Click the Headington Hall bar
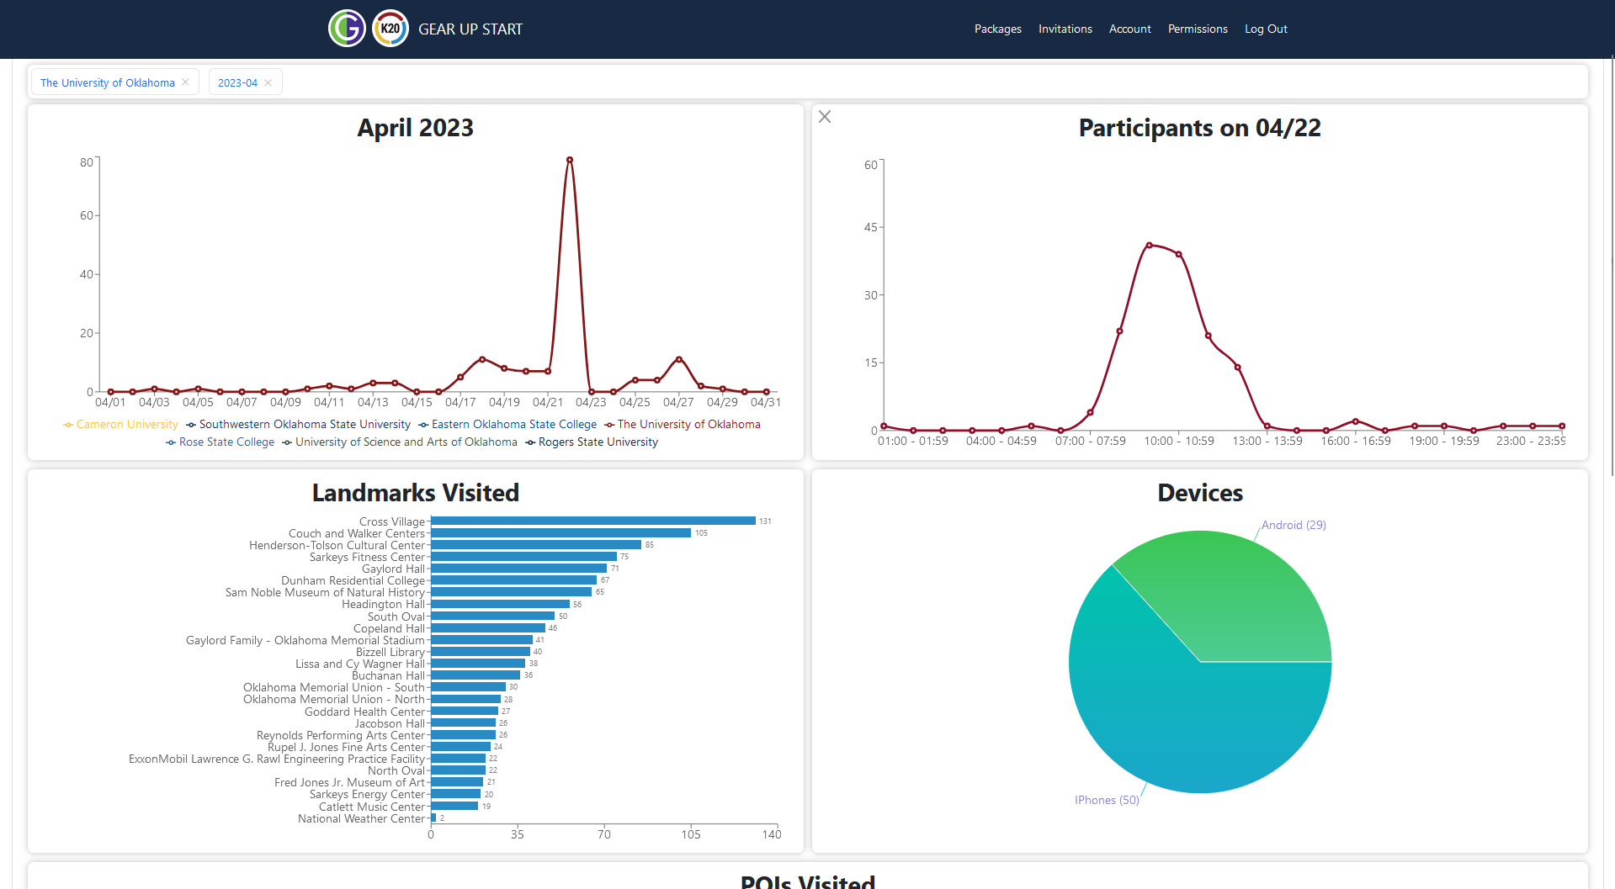 [x=500, y=604]
